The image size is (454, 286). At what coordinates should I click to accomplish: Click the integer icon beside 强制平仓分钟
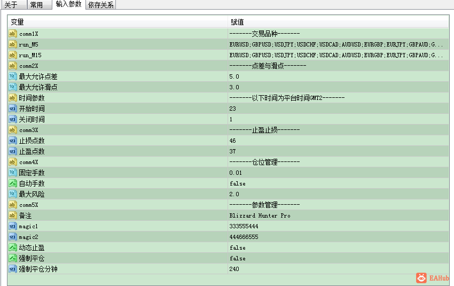pyautogui.click(x=12, y=269)
